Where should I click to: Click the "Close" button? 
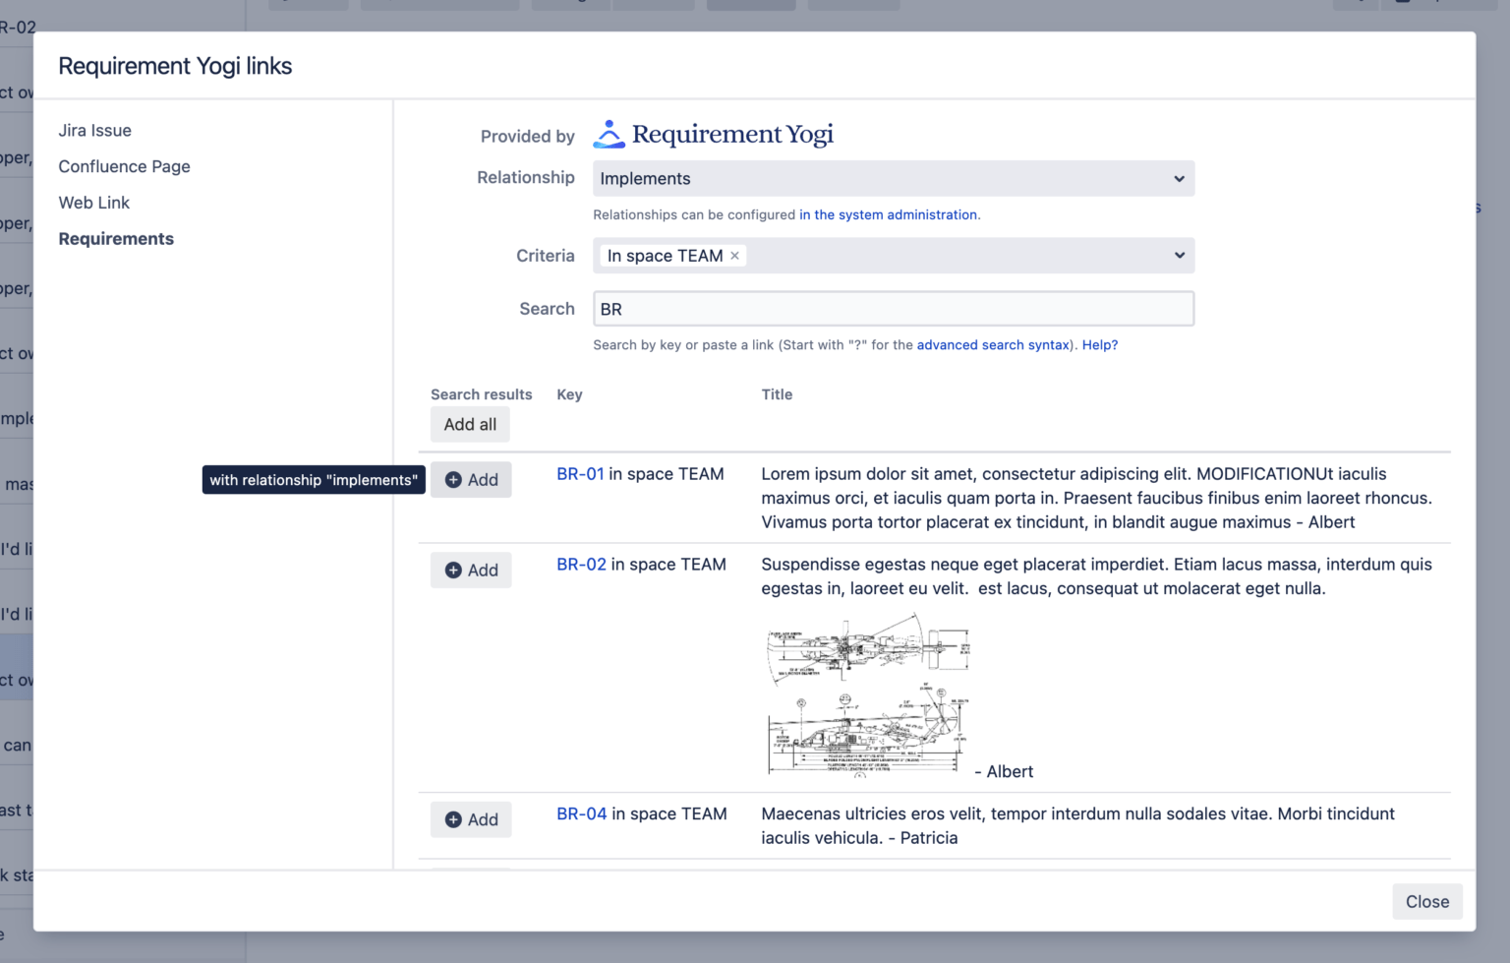[1426, 901]
